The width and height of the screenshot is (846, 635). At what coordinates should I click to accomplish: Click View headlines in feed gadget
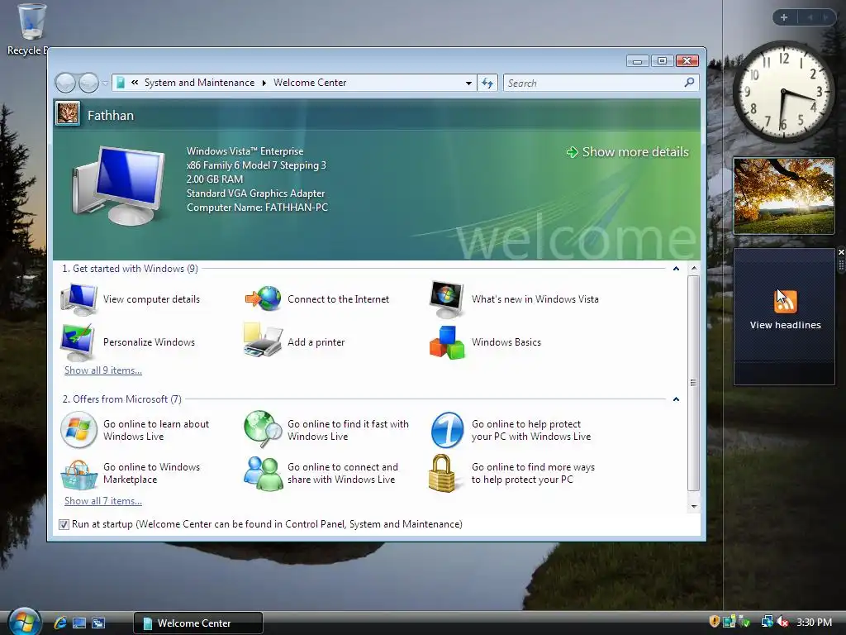tap(785, 325)
